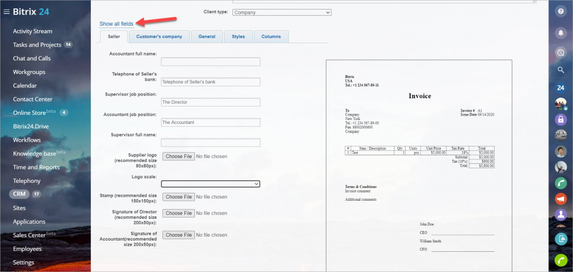Open the hamburger menu next to Bitrix 24
The height and width of the screenshot is (272, 573).
pos(6,12)
